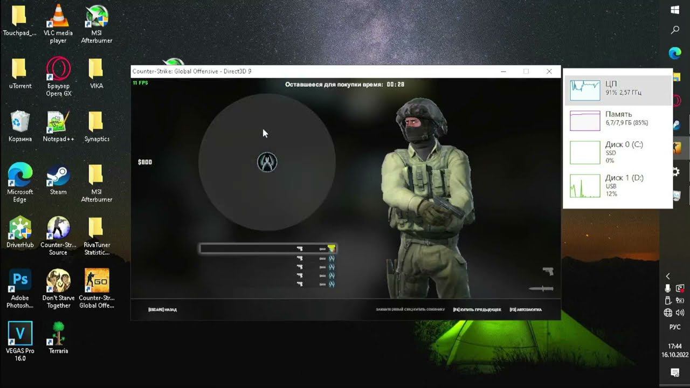Click the Edge icon in the taskbar
Viewport: 690px width, 388px height.
tap(675, 53)
